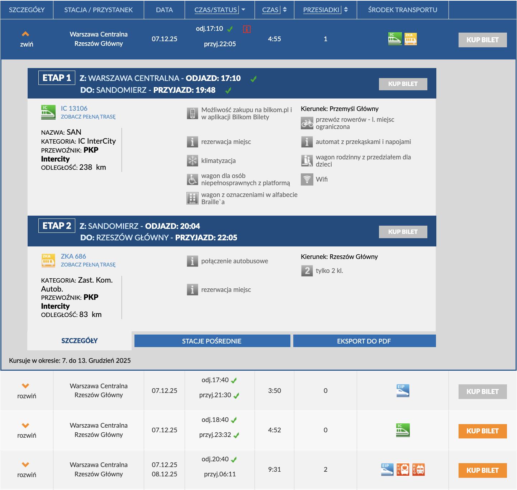The image size is (517, 490).
Task: Click the EIP train icon in 17:40 connection
Action: pos(403,391)
